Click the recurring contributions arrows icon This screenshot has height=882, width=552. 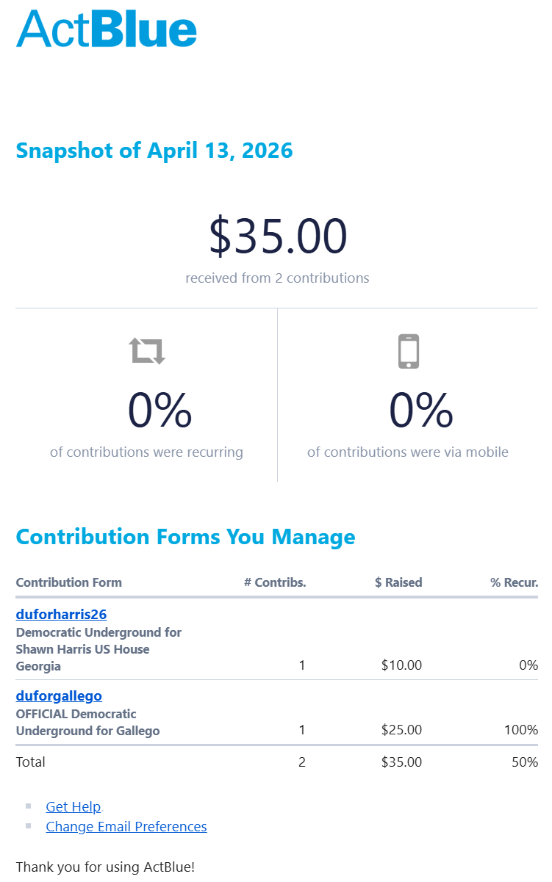point(148,351)
